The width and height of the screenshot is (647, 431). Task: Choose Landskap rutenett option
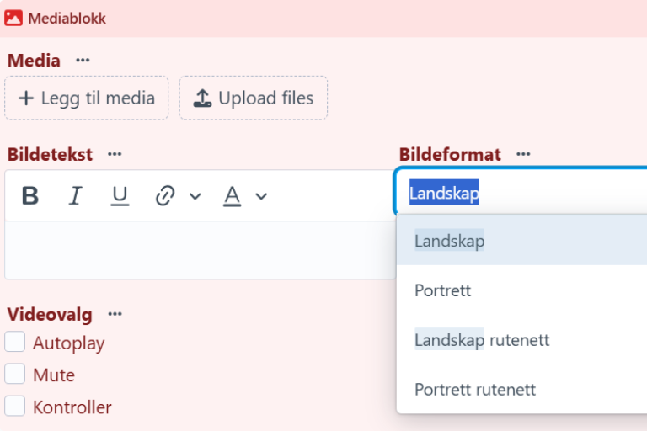click(x=521, y=340)
